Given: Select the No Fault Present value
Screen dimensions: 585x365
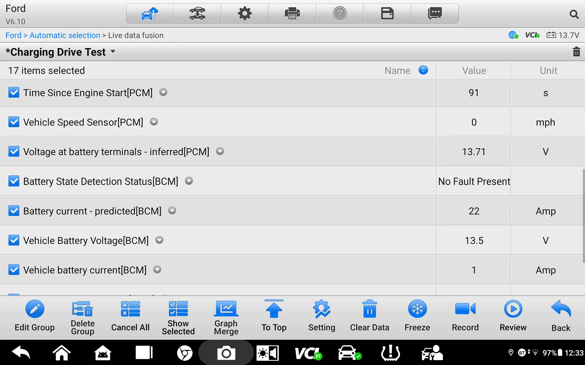Looking at the screenshot, I should tap(474, 181).
